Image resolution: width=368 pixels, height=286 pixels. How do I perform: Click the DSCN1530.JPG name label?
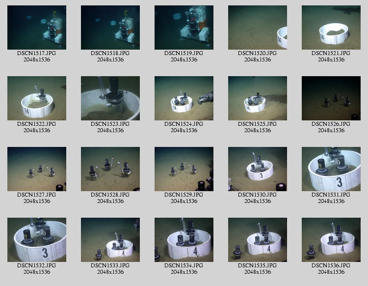coord(258,195)
